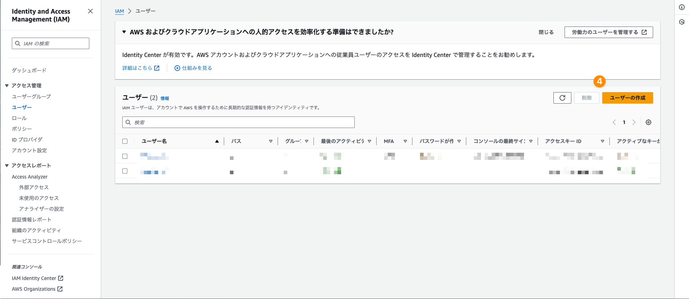Viewport: 689px width, 299px height.
Task: Open table preferences gear icon
Action: pyautogui.click(x=648, y=122)
